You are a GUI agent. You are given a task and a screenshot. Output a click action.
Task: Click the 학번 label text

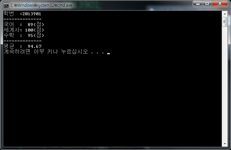(x=9, y=14)
